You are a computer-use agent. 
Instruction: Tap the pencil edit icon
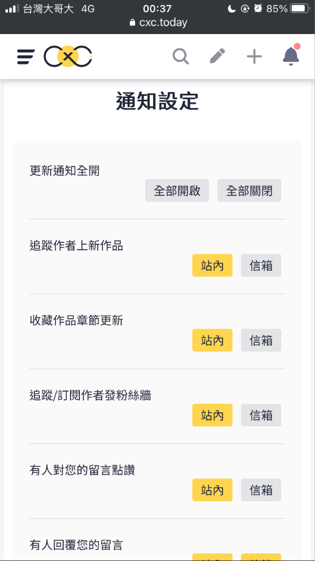click(218, 56)
